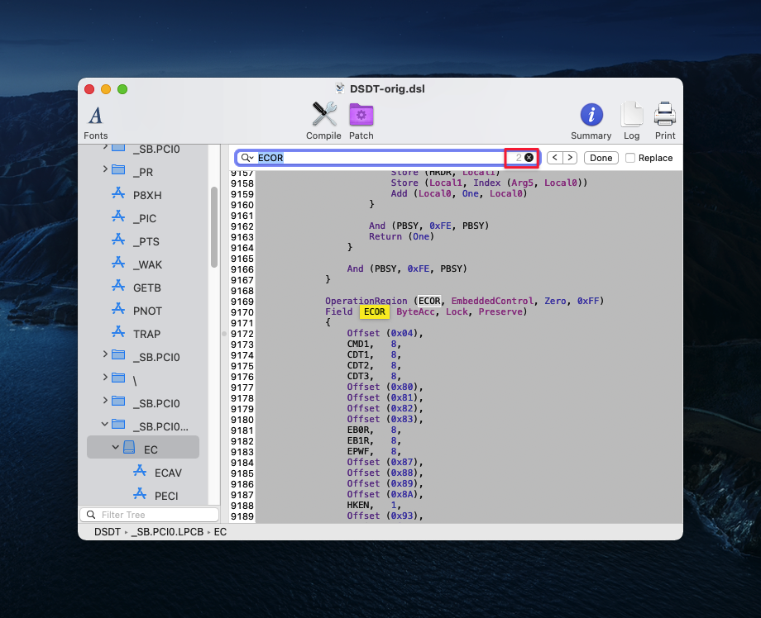Collapse the EC tree node
Image resolution: width=761 pixels, height=618 pixels.
[116, 449]
